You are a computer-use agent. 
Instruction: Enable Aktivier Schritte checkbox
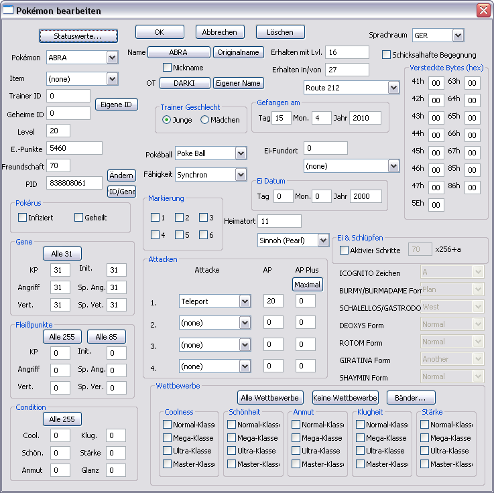[x=344, y=251]
